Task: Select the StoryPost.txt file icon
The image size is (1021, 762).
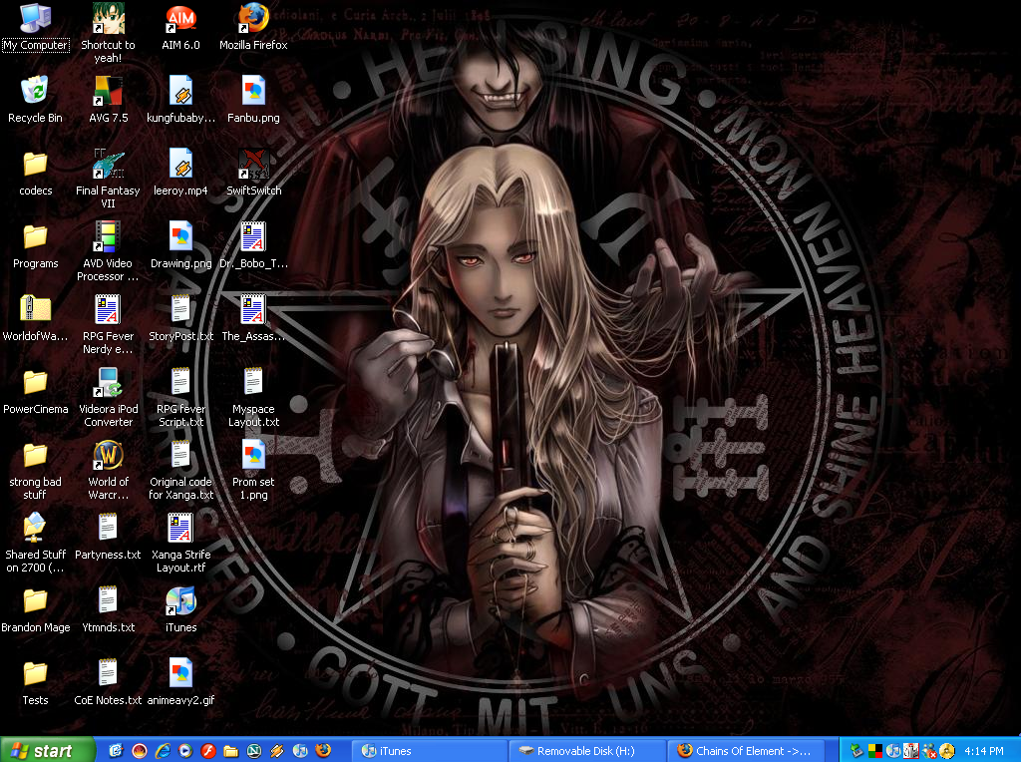Action: click(180, 317)
